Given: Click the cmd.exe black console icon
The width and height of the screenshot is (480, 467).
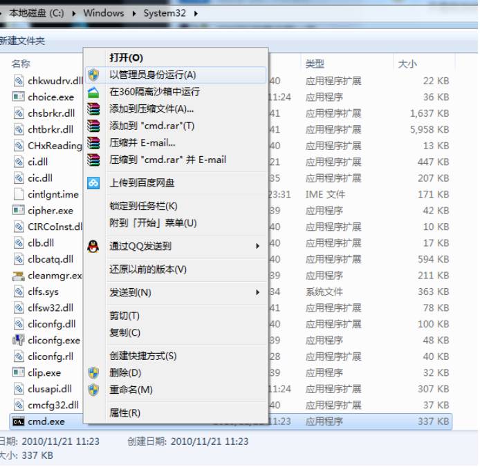Looking at the screenshot, I should coord(18,422).
